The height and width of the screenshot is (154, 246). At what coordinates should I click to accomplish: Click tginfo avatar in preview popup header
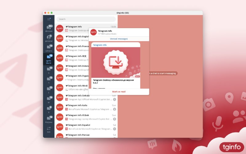pyautogui.click(x=93, y=32)
